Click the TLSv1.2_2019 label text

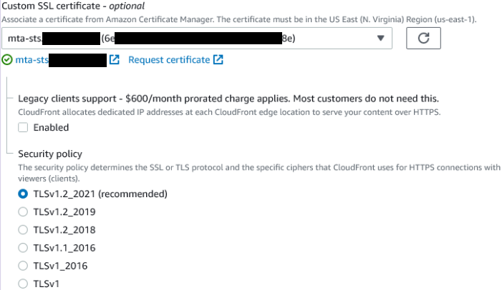pyautogui.click(x=64, y=211)
